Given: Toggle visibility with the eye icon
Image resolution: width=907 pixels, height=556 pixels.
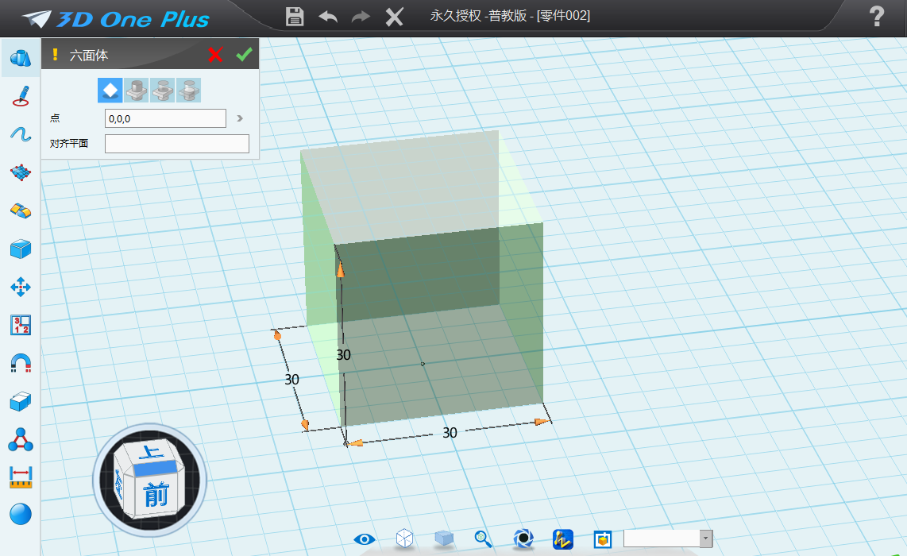Looking at the screenshot, I should click(x=365, y=539).
